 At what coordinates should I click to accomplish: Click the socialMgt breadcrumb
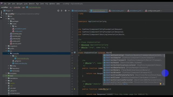(4, 7)
